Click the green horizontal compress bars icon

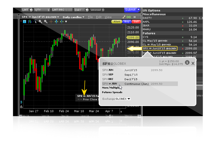pos(62,22)
